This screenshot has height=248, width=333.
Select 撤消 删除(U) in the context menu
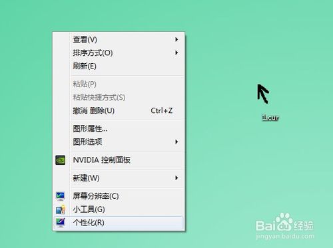[119, 110]
